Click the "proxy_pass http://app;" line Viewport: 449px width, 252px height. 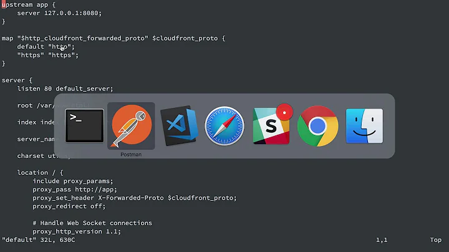[x=75, y=190]
